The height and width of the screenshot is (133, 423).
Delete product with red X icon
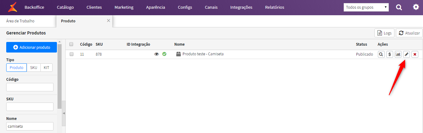(x=415, y=54)
